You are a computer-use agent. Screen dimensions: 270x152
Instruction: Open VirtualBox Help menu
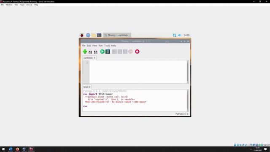pos(36,5)
